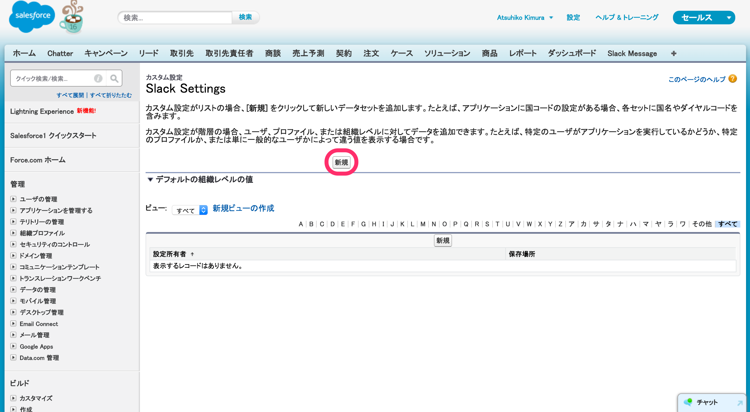750x412 pixels.
Task: Open Force.com ホーム sidebar item
Action: pyautogui.click(x=38, y=160)
